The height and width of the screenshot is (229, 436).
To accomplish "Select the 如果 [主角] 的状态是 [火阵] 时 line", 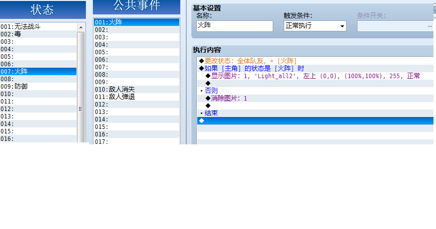I will (x=315, y=69).
